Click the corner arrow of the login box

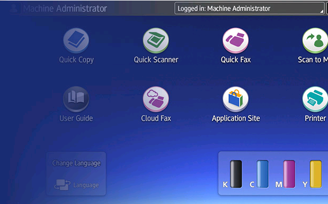(322, 11)
